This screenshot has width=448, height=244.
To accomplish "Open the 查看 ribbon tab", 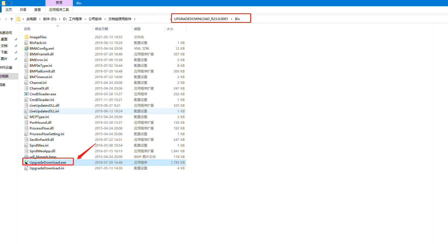I will click(37, 9).
